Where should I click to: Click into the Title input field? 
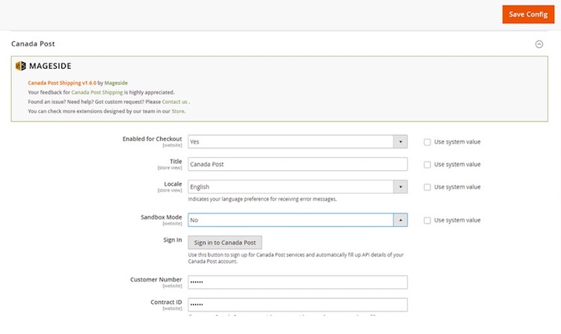pos(297,164)
